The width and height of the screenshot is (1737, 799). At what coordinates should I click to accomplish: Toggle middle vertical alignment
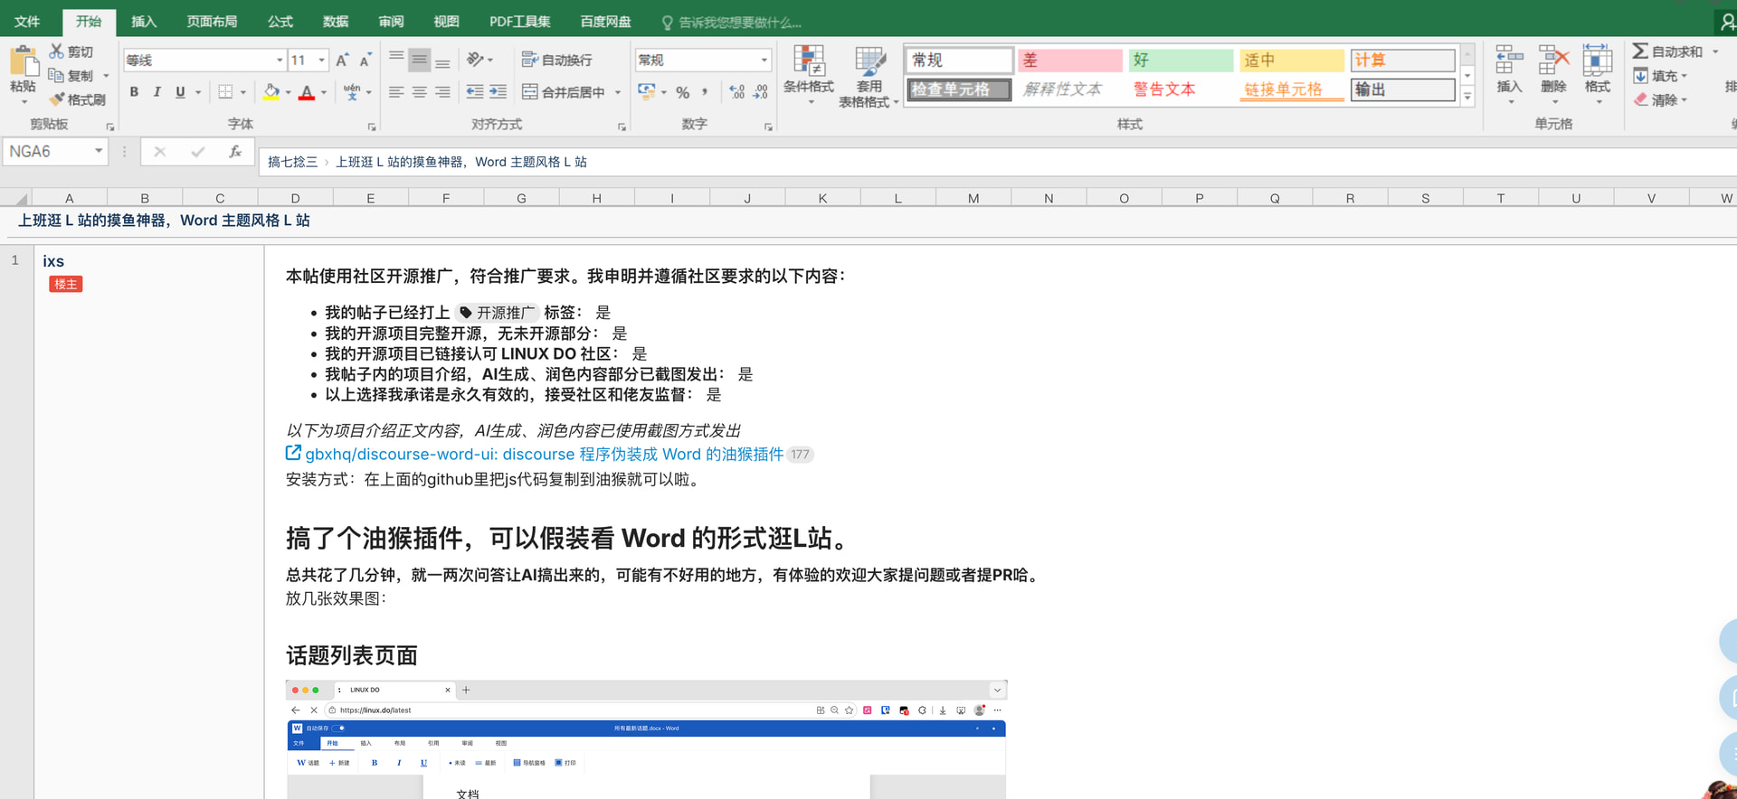[419, 60]
